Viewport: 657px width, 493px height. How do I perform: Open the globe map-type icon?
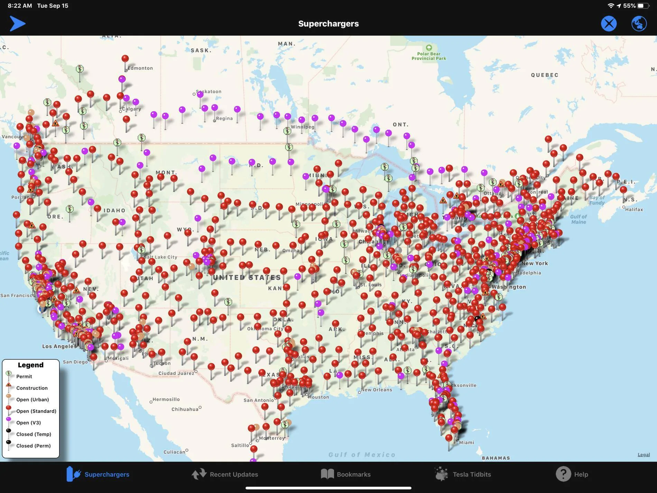coord(639,24)
